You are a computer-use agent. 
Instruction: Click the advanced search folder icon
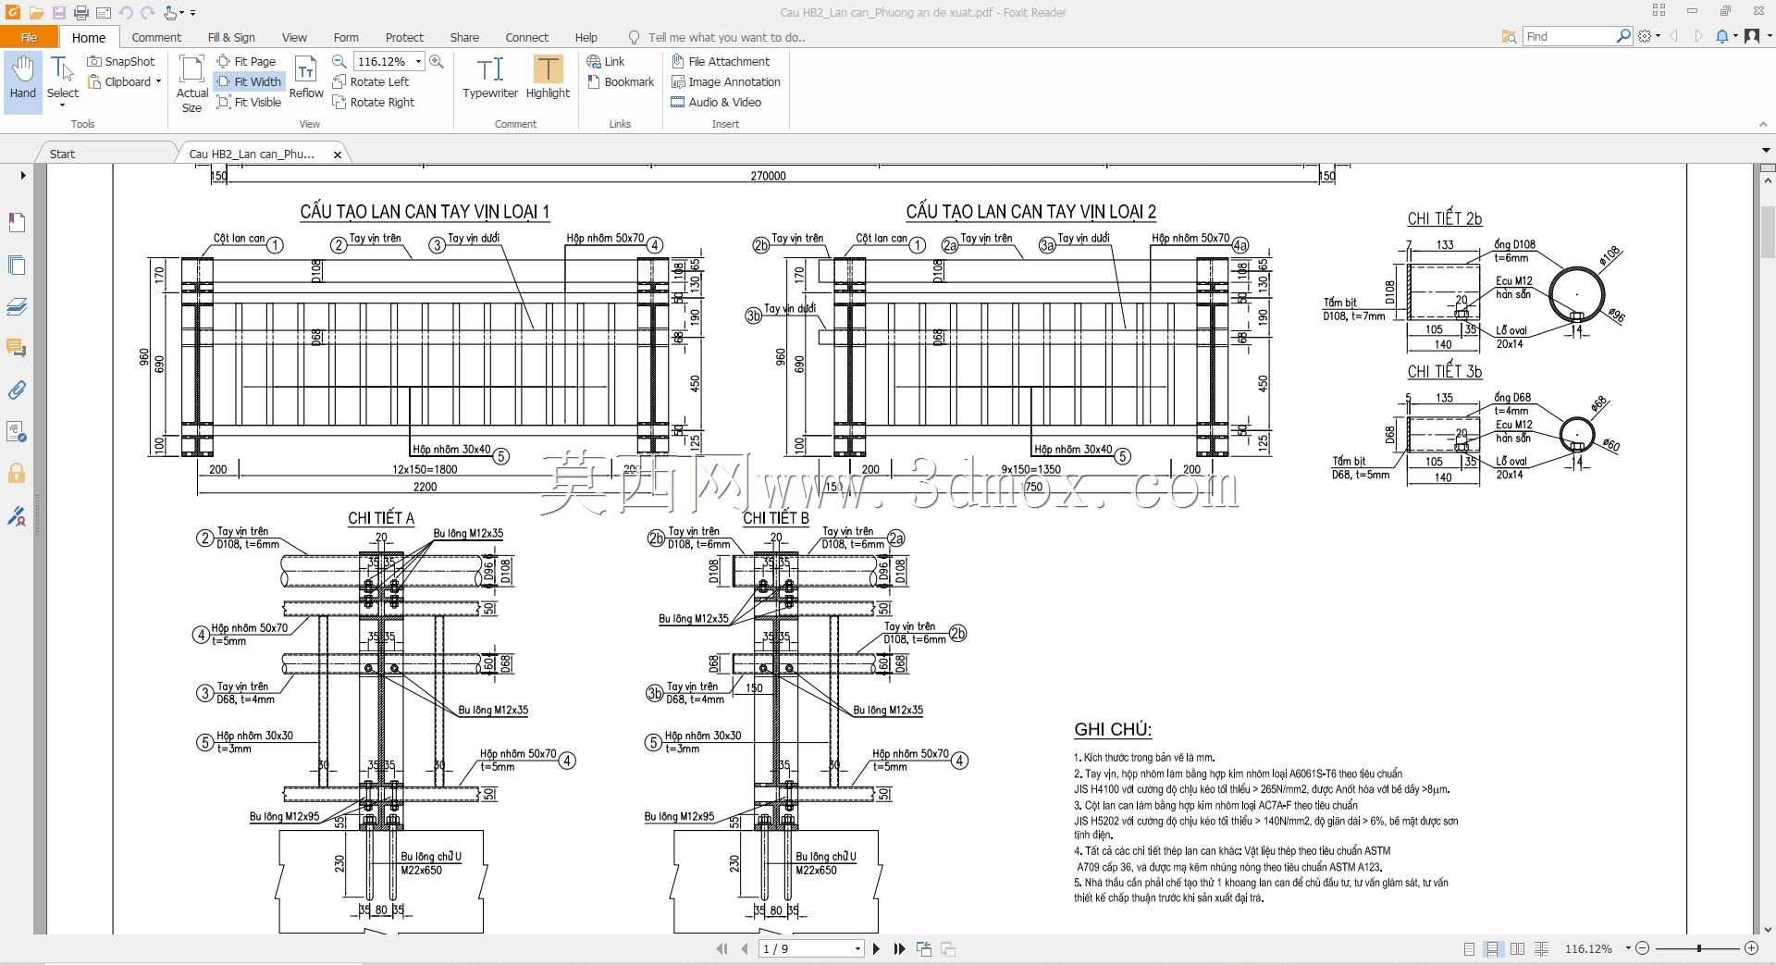point(1509,36)
